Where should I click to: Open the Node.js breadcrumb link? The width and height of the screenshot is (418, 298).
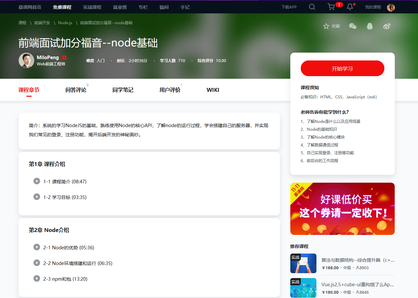point(65,23)
